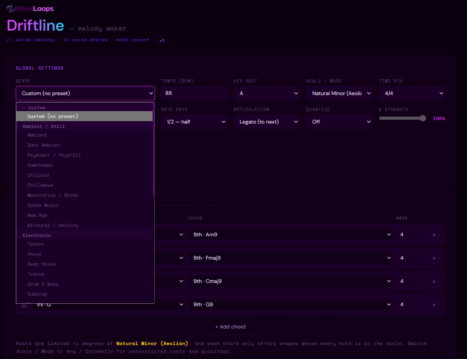The width and height of the screenshot is (467, 359).
Task: Open the Quantize dropdown set to Off
Action: point(339,122)
